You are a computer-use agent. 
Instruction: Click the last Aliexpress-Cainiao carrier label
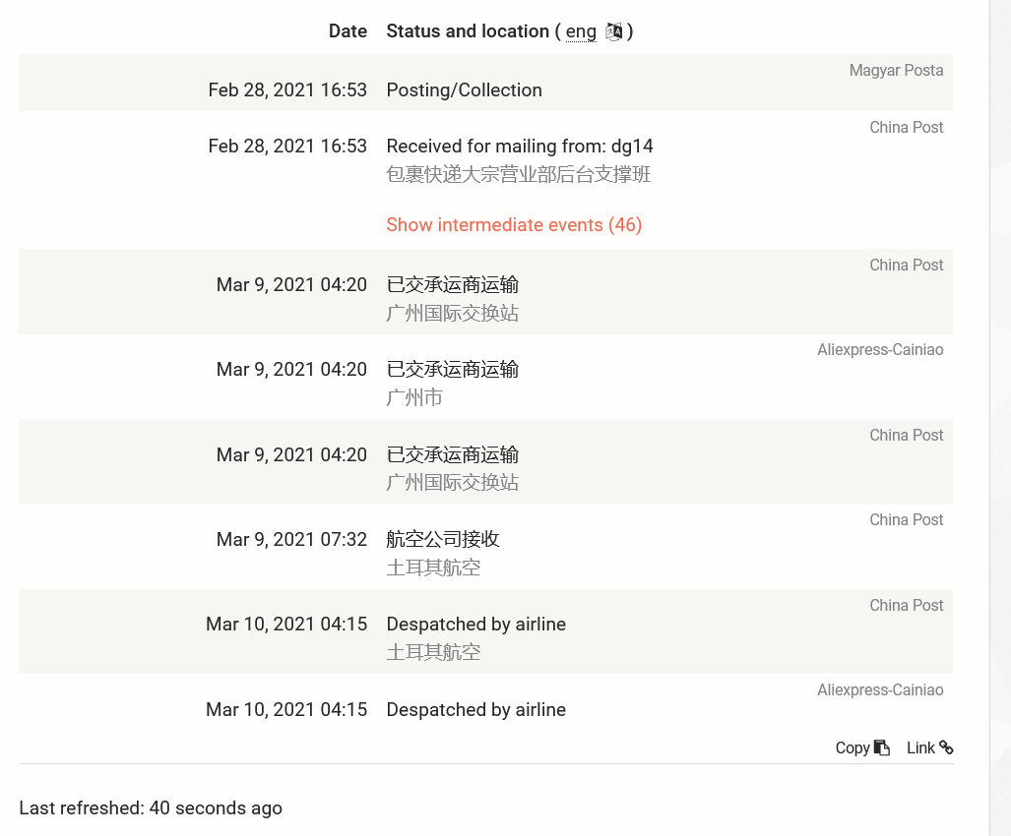click(x=880, y=689)
